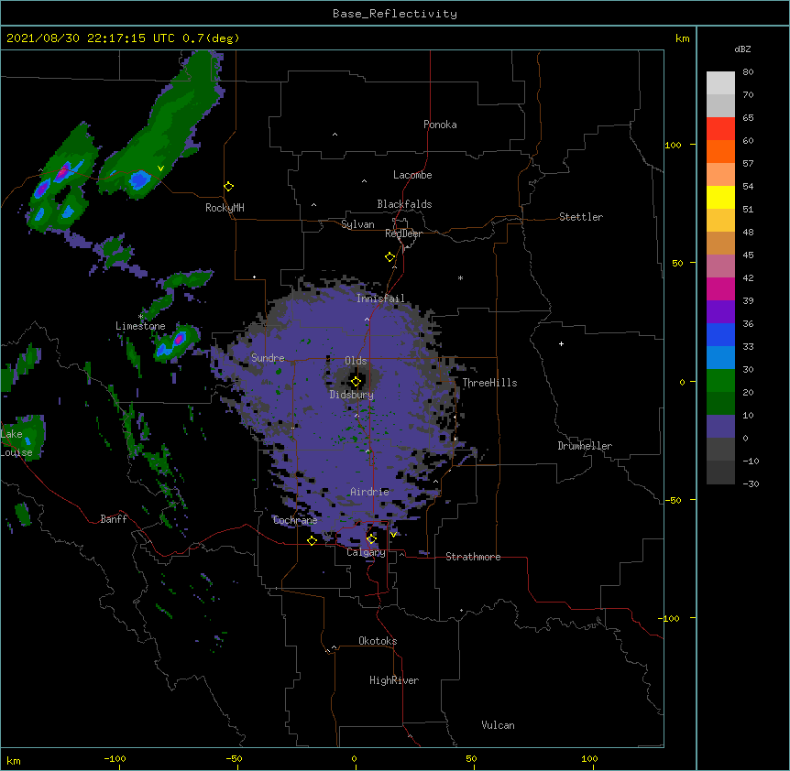The image size is (790, 771).
Task: Click the RedDeer city label
Action: 403,233
